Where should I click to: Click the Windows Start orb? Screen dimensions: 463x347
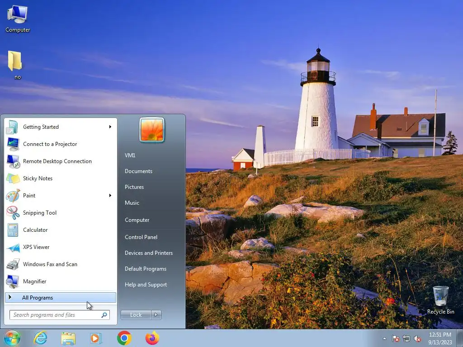[x=12, y=338]
